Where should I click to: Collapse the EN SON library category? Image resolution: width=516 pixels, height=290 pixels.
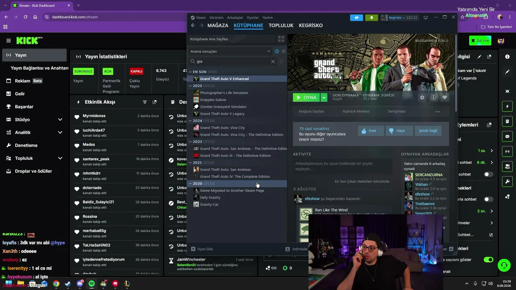coord(190,72)
